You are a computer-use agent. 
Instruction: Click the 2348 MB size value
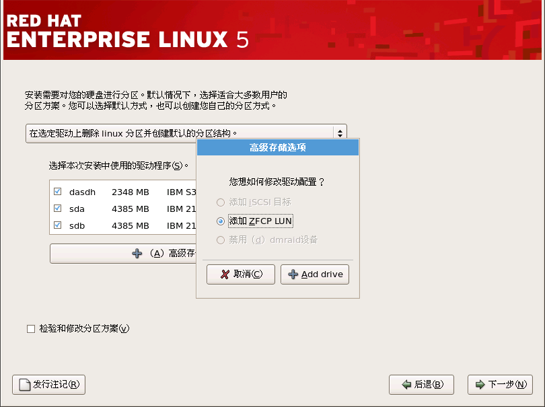(131, 192)
